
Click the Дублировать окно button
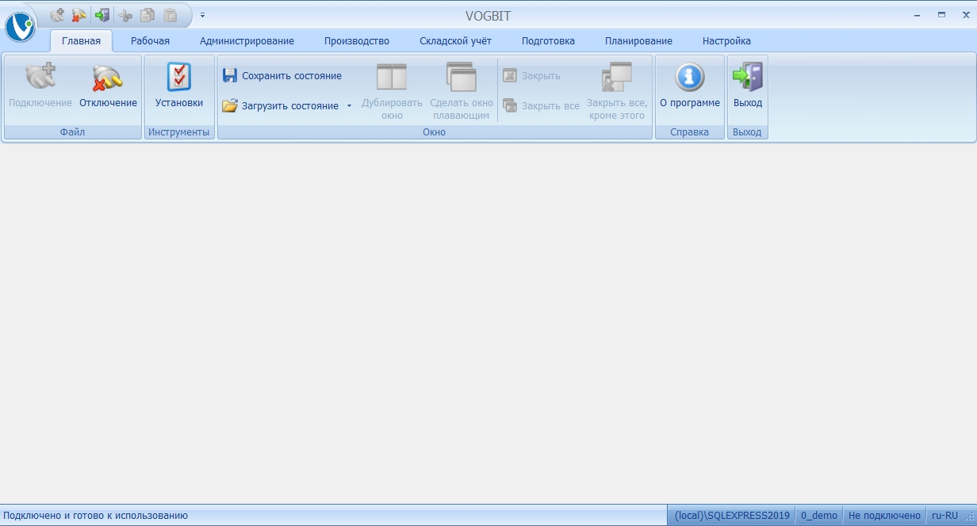[x=392, y=91]
